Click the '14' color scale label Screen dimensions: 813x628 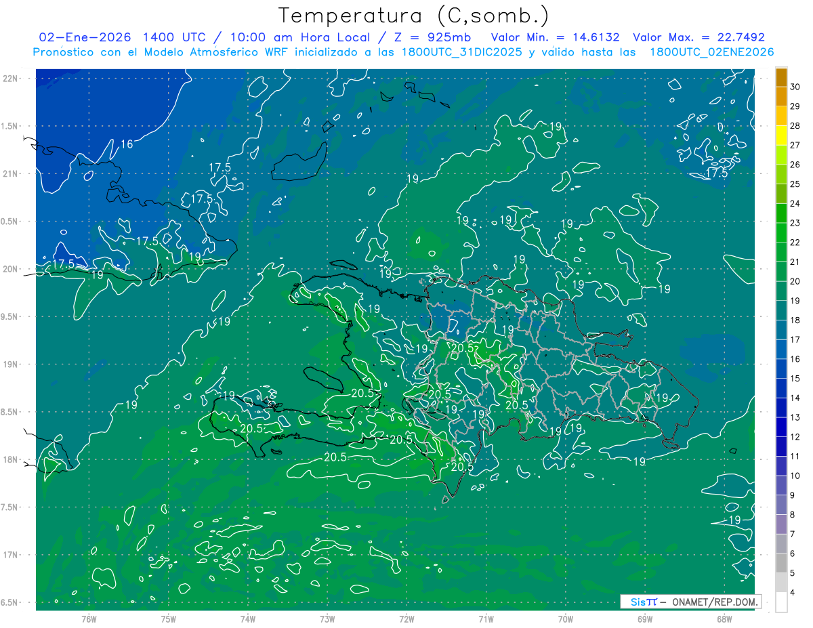coord(796,398)
